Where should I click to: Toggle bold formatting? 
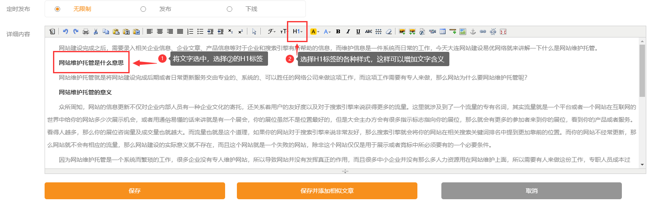(x=338, y=32)
